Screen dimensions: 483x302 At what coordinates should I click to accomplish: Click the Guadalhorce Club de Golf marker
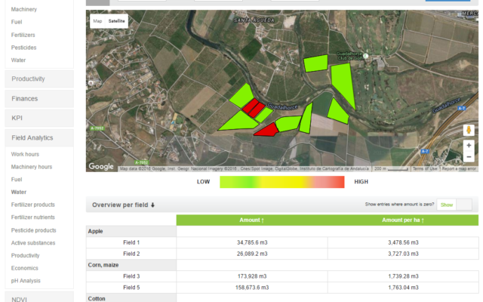365,56
